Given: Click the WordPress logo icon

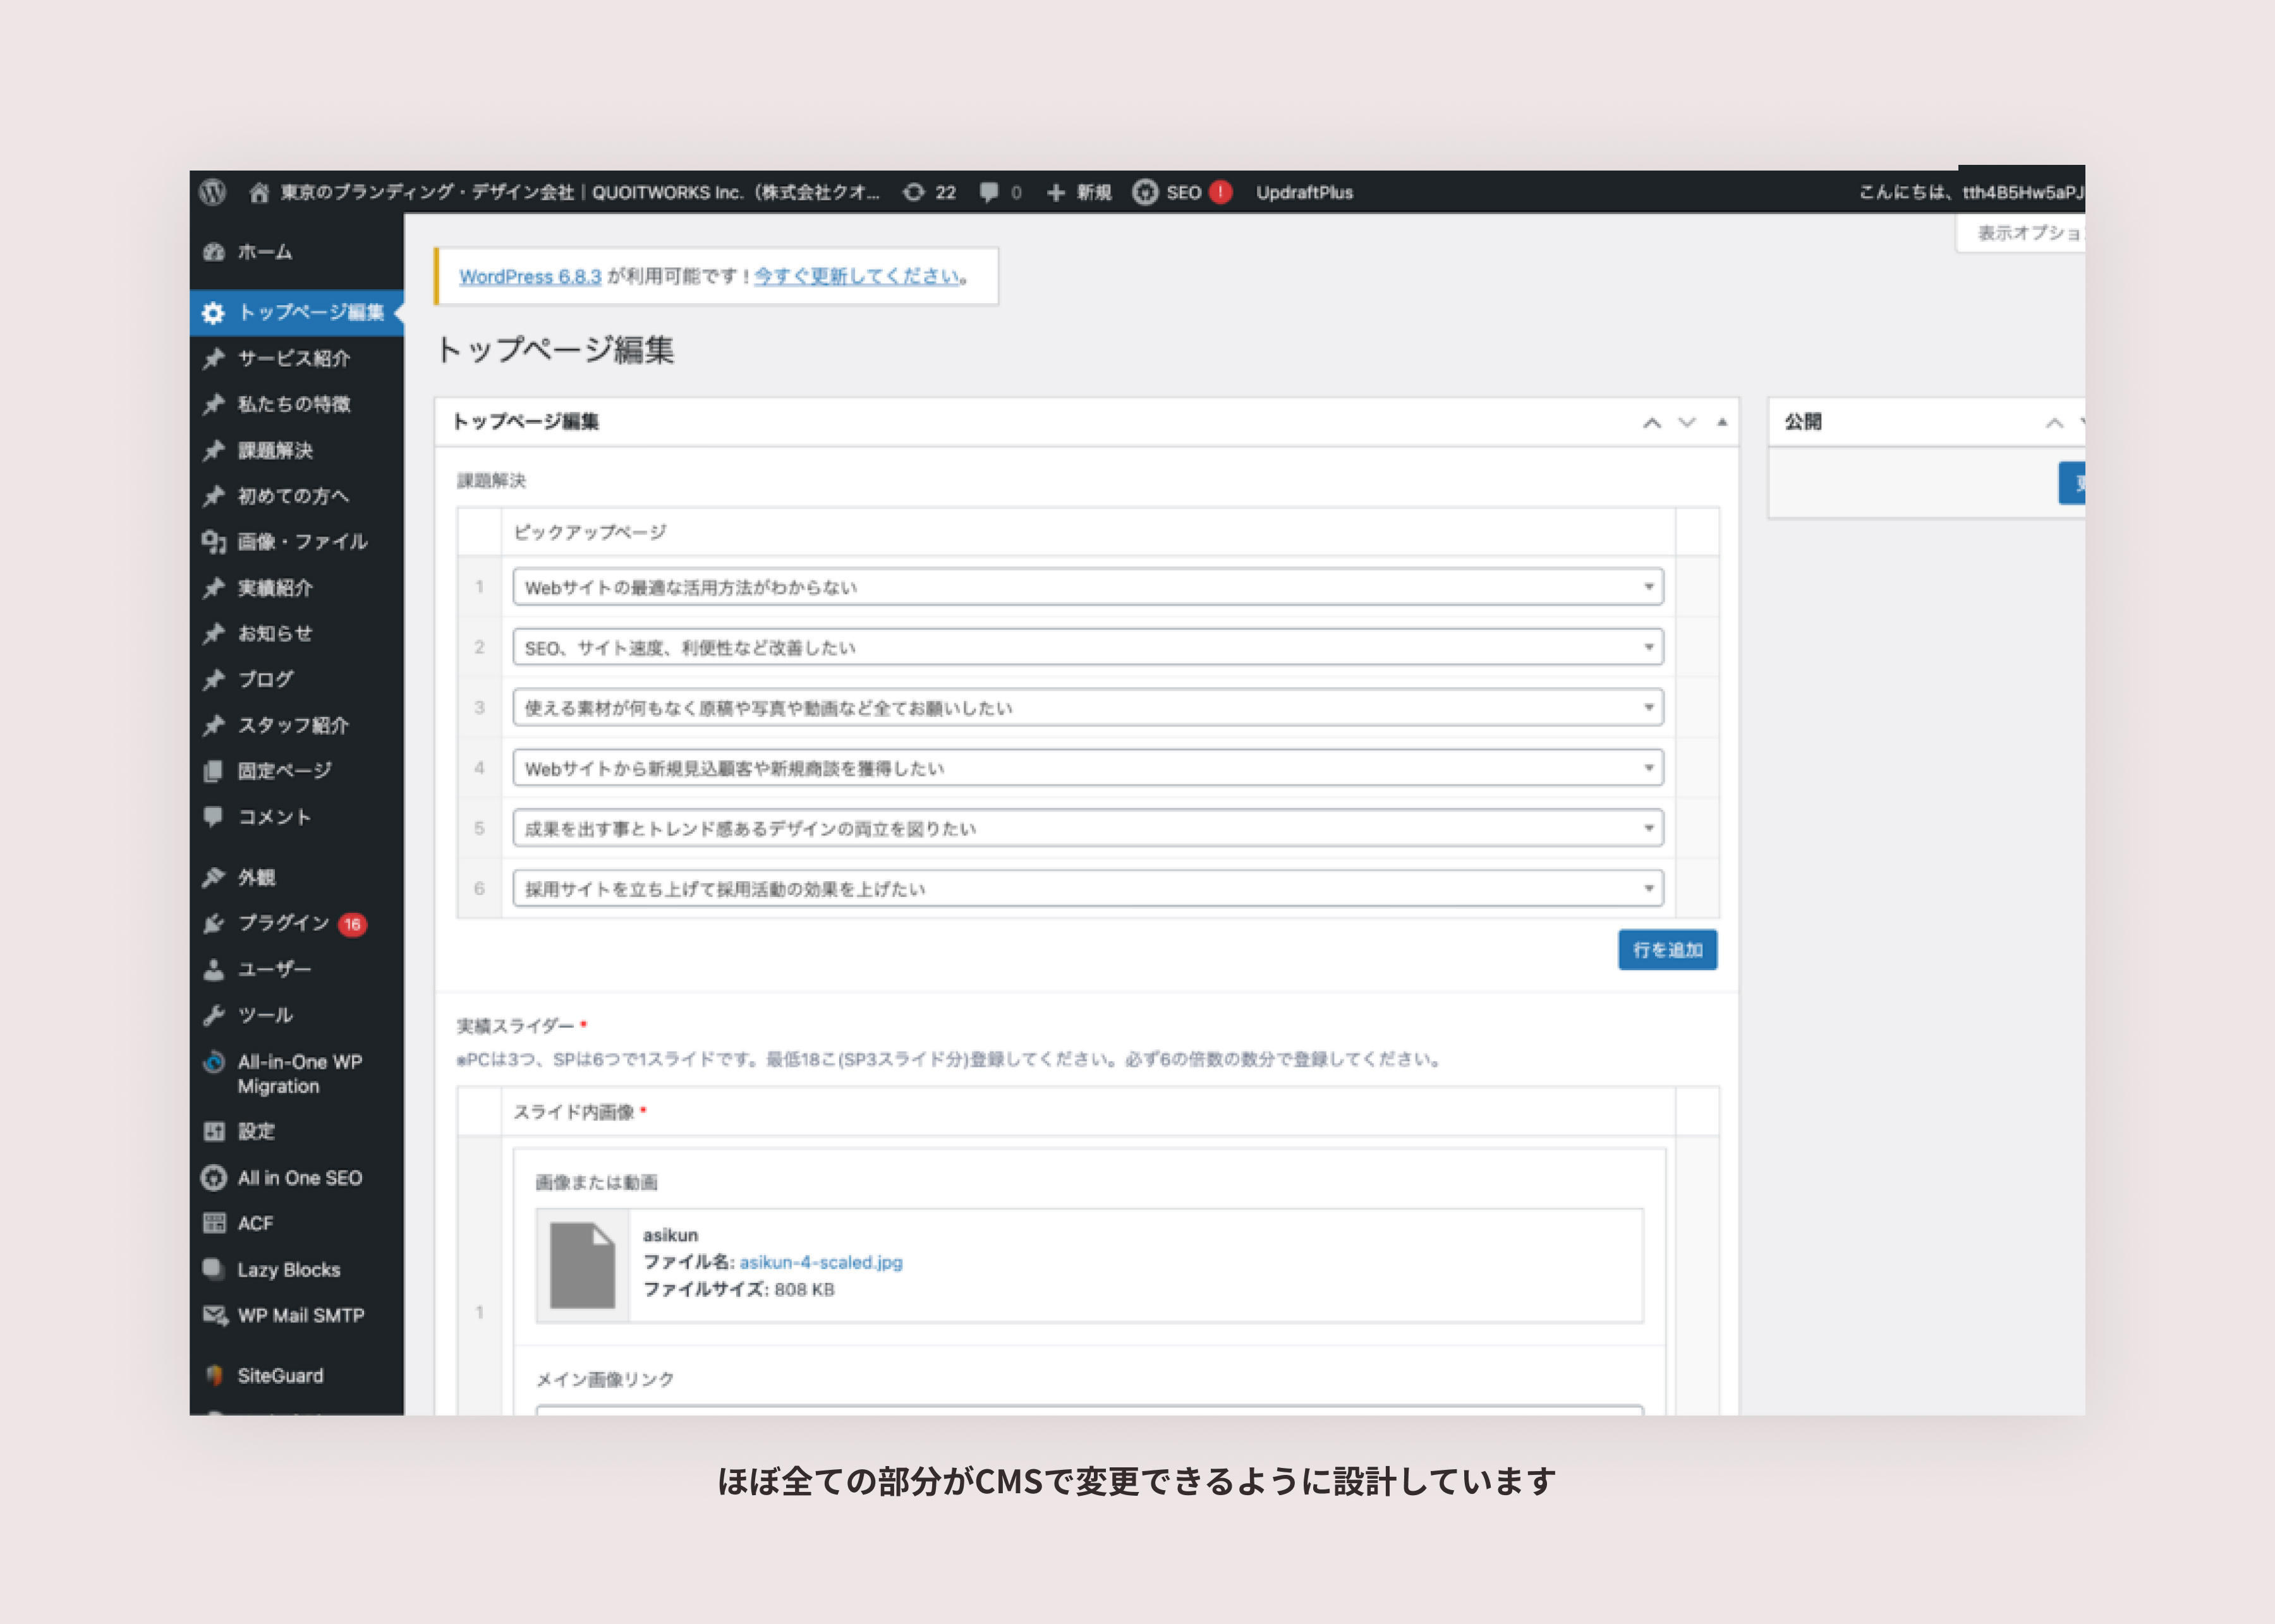Looking at the screenshot, I should 212,192.
